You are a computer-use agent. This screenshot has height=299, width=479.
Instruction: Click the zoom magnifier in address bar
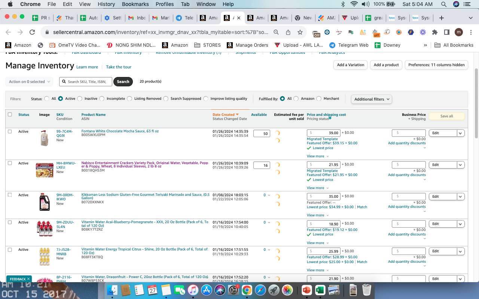coord(276,32)
